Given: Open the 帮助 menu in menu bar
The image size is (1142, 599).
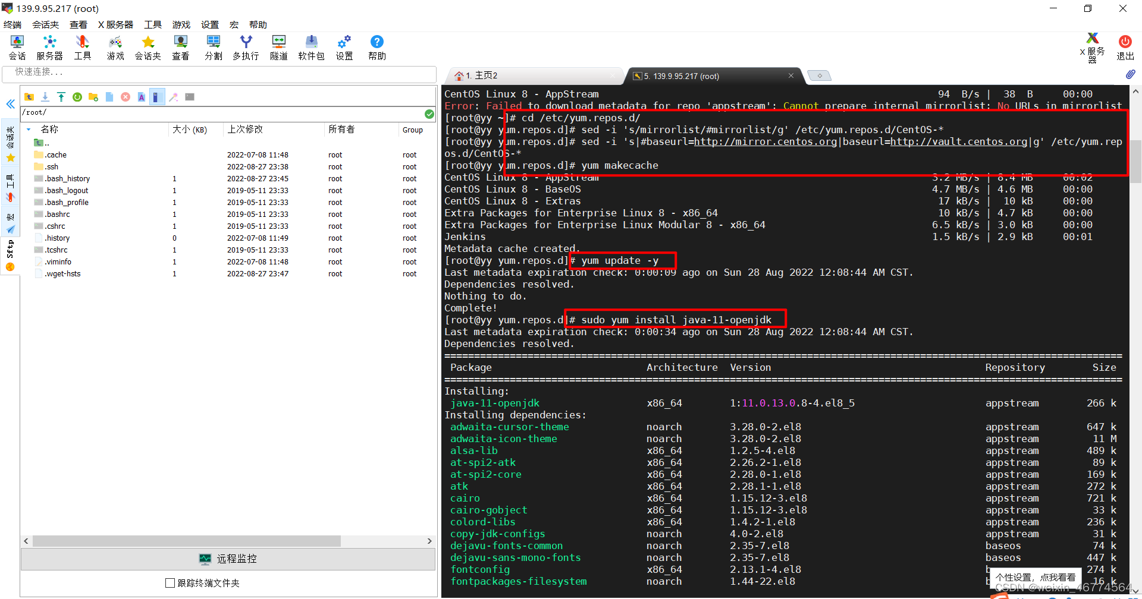Looking at the screenshot, I should (258, 24).
